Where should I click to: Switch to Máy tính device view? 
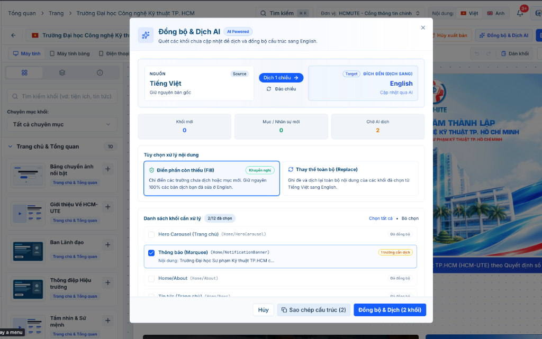(26, 54)
